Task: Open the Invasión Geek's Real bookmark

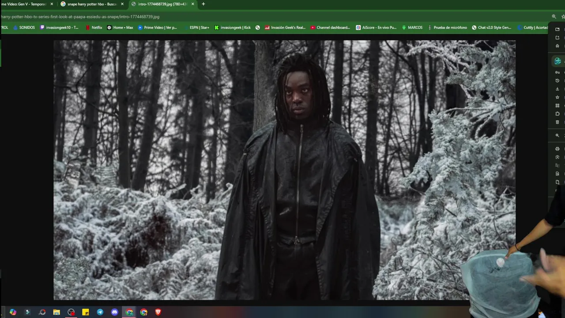Action: point(285,27)
